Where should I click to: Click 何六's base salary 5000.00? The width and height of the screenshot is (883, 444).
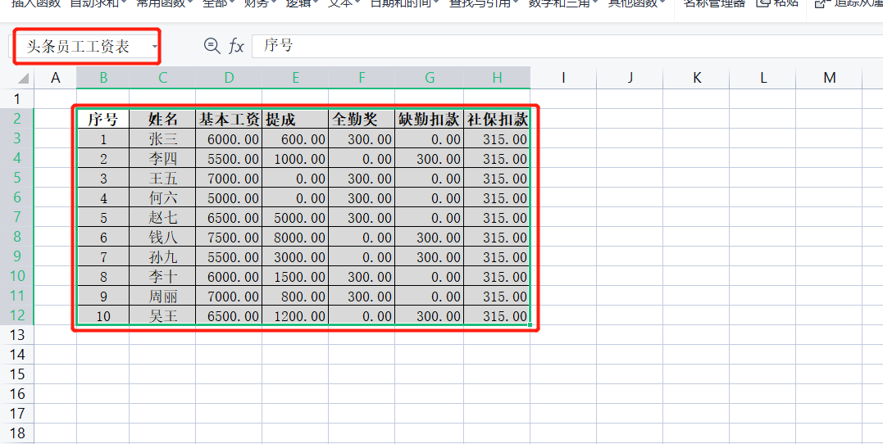click(x=229, y=197)
